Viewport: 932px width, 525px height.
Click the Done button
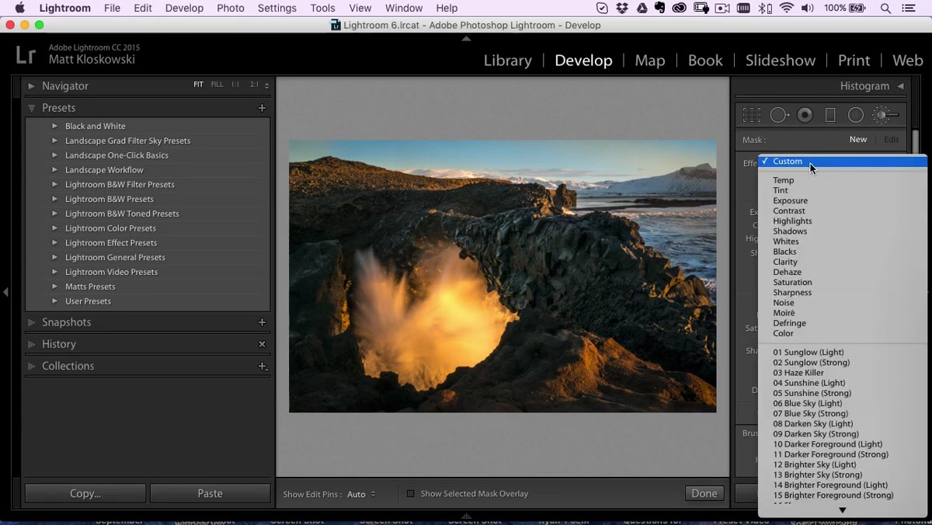click(x=704, y=493)
